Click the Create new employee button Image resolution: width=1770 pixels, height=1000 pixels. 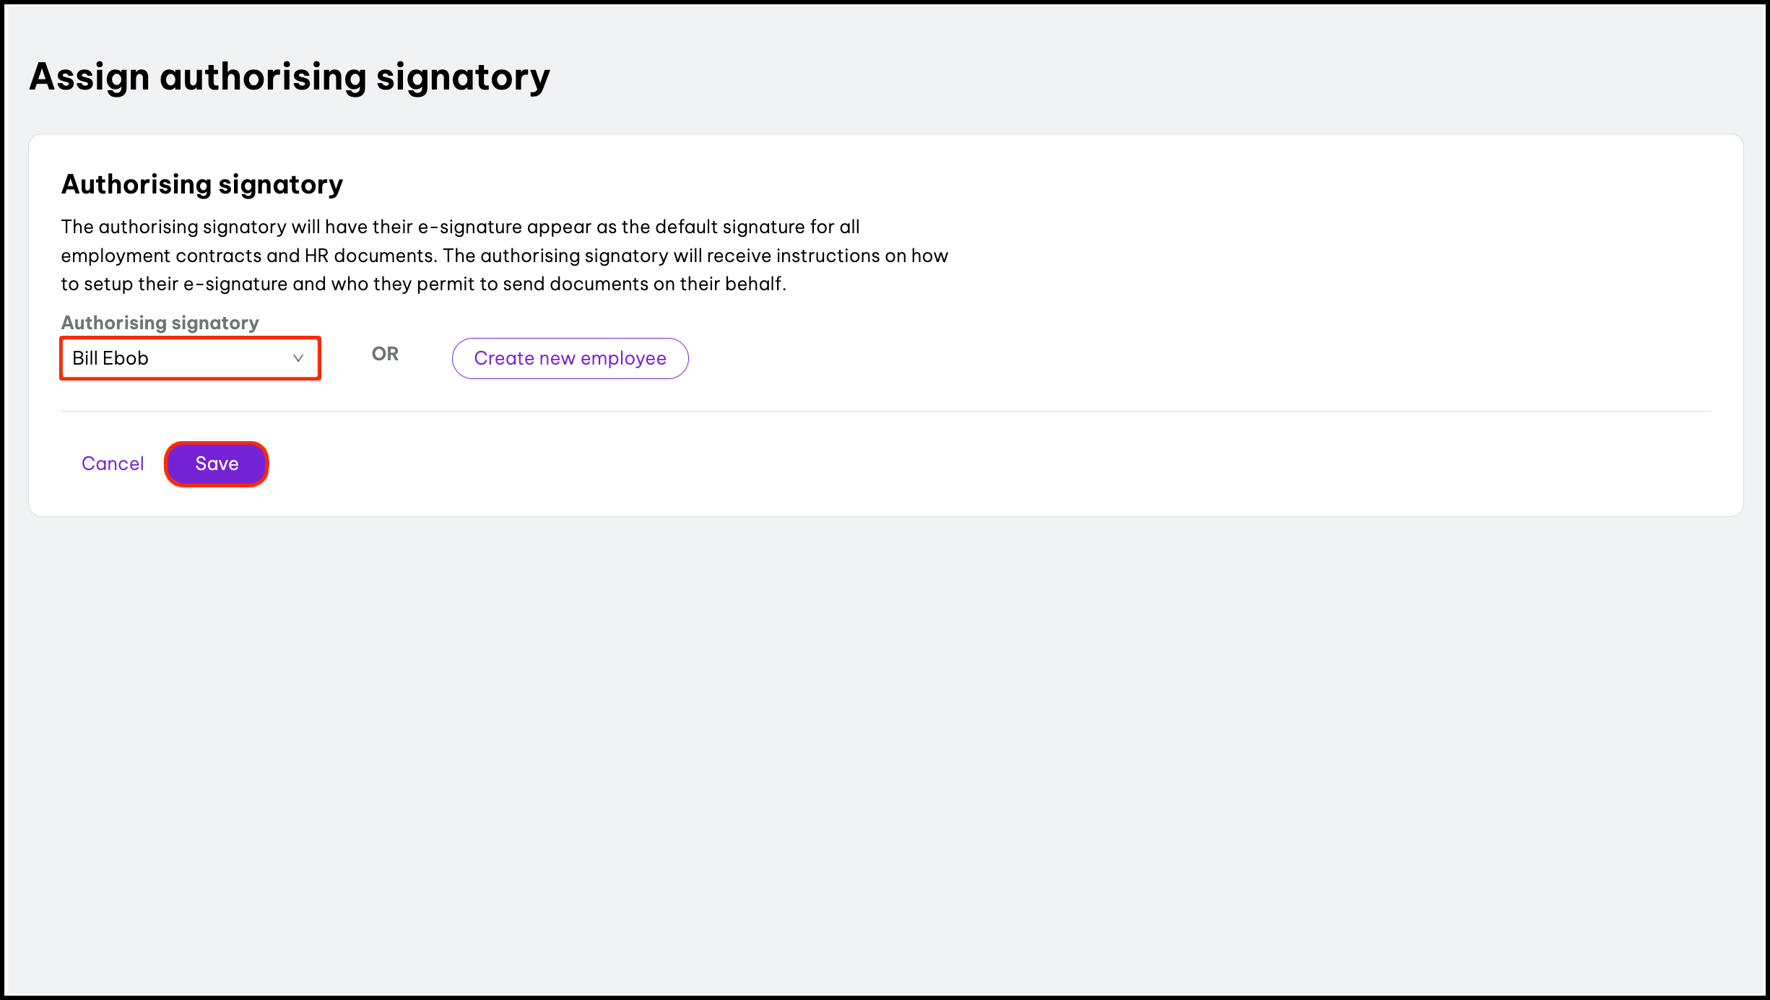click(570, 358)
